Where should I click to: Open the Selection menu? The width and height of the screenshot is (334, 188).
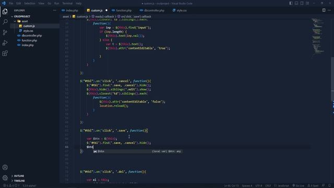[x=29, y=4]
